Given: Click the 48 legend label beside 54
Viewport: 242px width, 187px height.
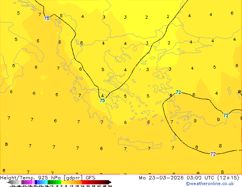Looking at the screenshot, I should click(x=105, y=186).
